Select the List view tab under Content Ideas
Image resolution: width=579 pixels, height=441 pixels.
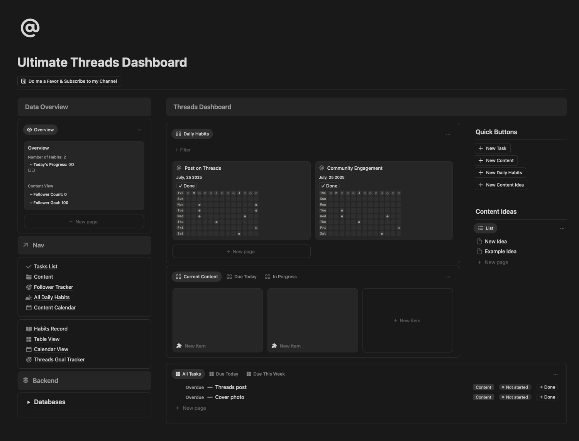(x=486, y=228)
